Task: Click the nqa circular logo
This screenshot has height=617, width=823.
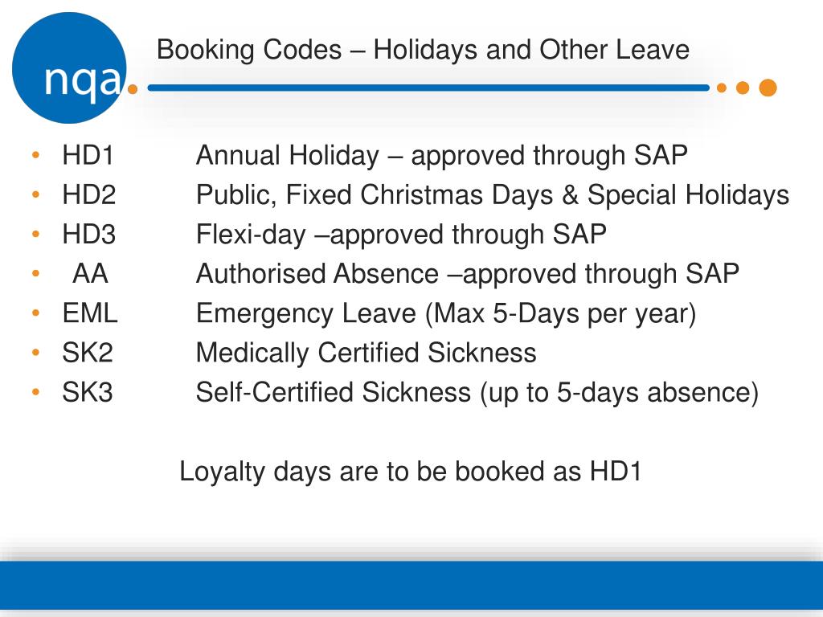Action: pos(69,68)
